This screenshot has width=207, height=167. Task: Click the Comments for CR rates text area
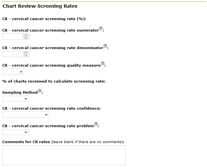pyautogui.click(x=64, y=155)
